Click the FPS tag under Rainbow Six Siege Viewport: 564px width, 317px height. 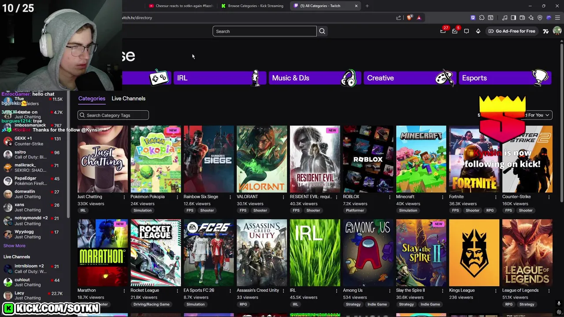click(x=190, y=210)
